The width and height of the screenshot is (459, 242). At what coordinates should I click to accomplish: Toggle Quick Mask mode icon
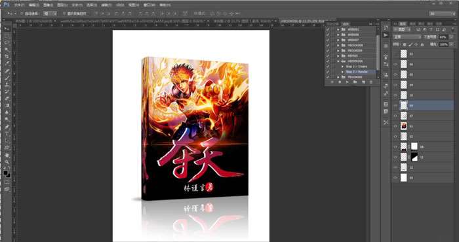7,182
